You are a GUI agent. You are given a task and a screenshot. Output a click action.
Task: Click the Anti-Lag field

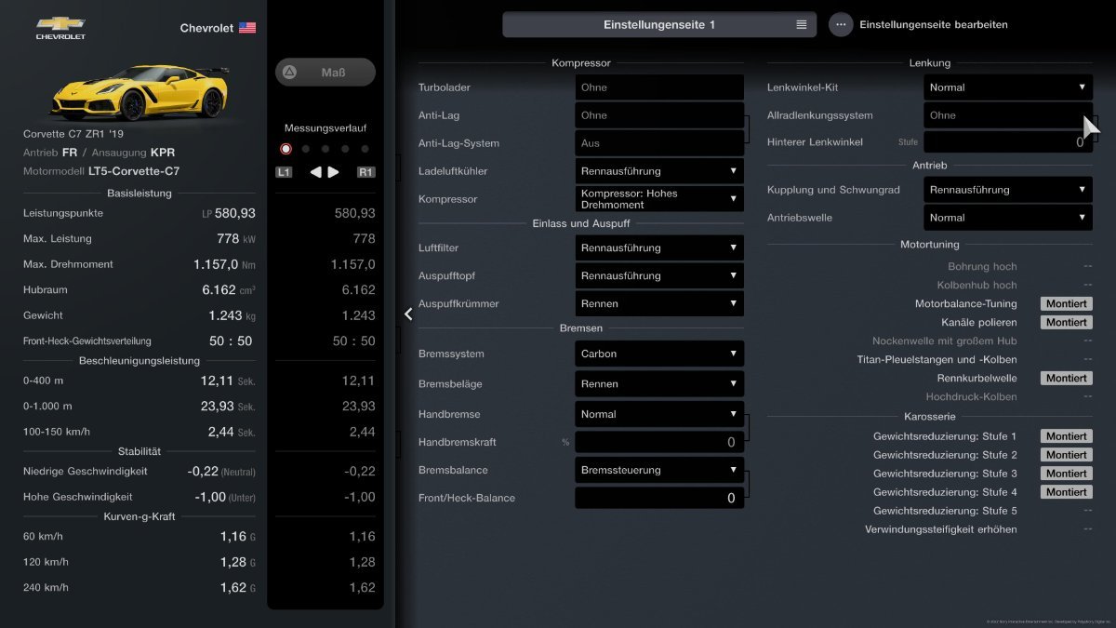659,115
